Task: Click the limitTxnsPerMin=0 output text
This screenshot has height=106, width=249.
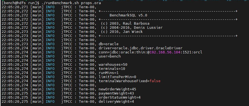Action: pos(117,77)
